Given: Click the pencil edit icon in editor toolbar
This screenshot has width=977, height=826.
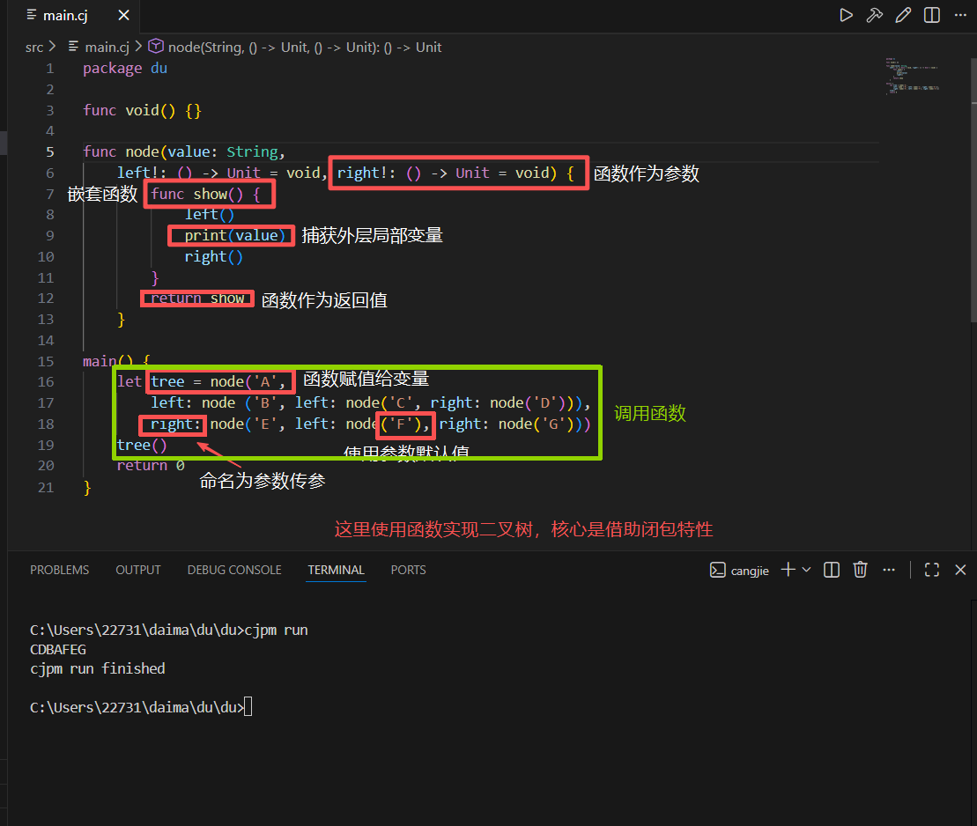Looking at the screenshot, I should (903, 15).
